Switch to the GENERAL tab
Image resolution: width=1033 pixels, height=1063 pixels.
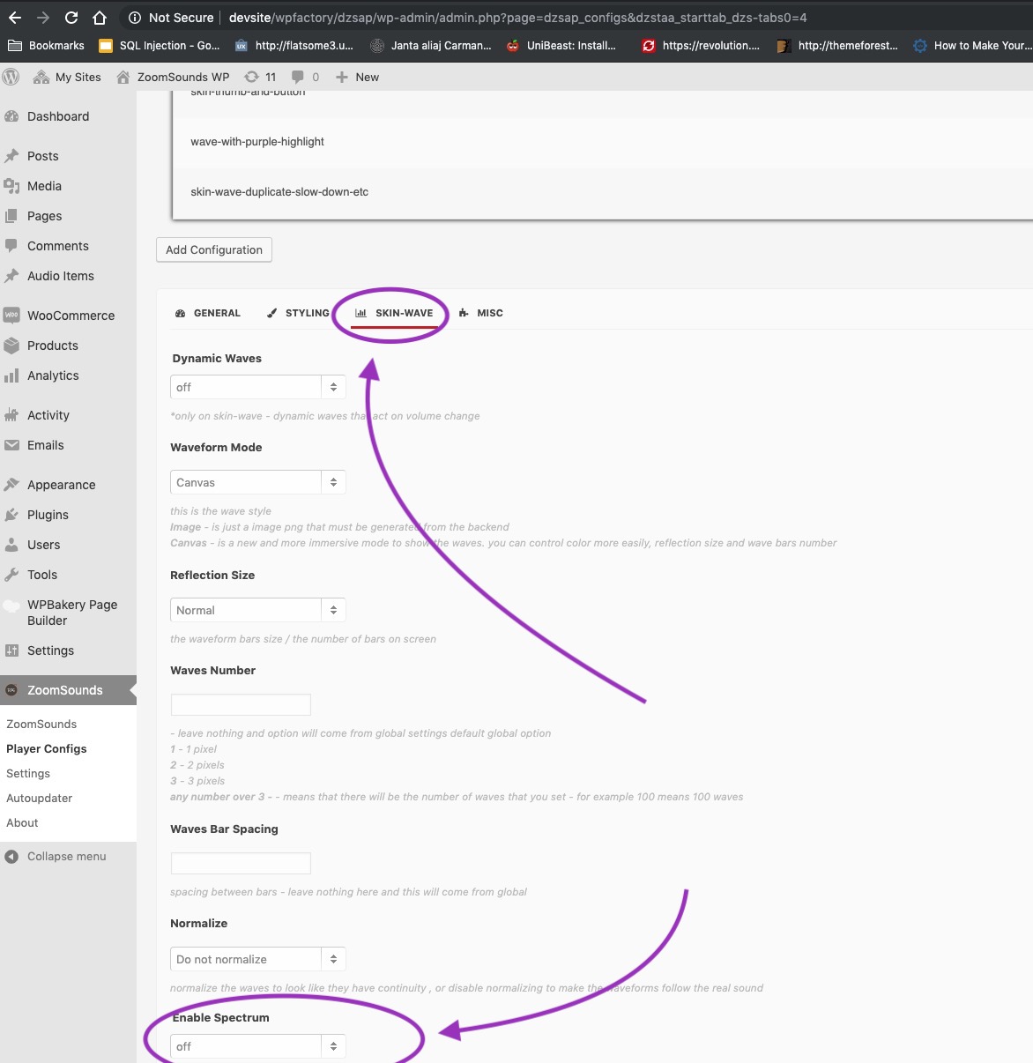208,313
